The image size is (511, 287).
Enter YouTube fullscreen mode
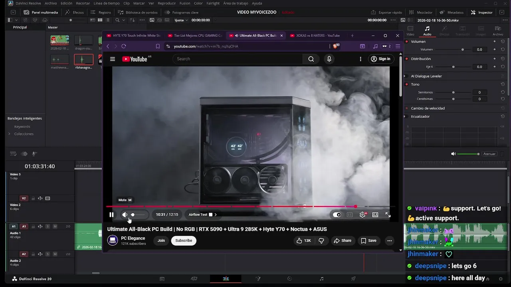[388, 214]
